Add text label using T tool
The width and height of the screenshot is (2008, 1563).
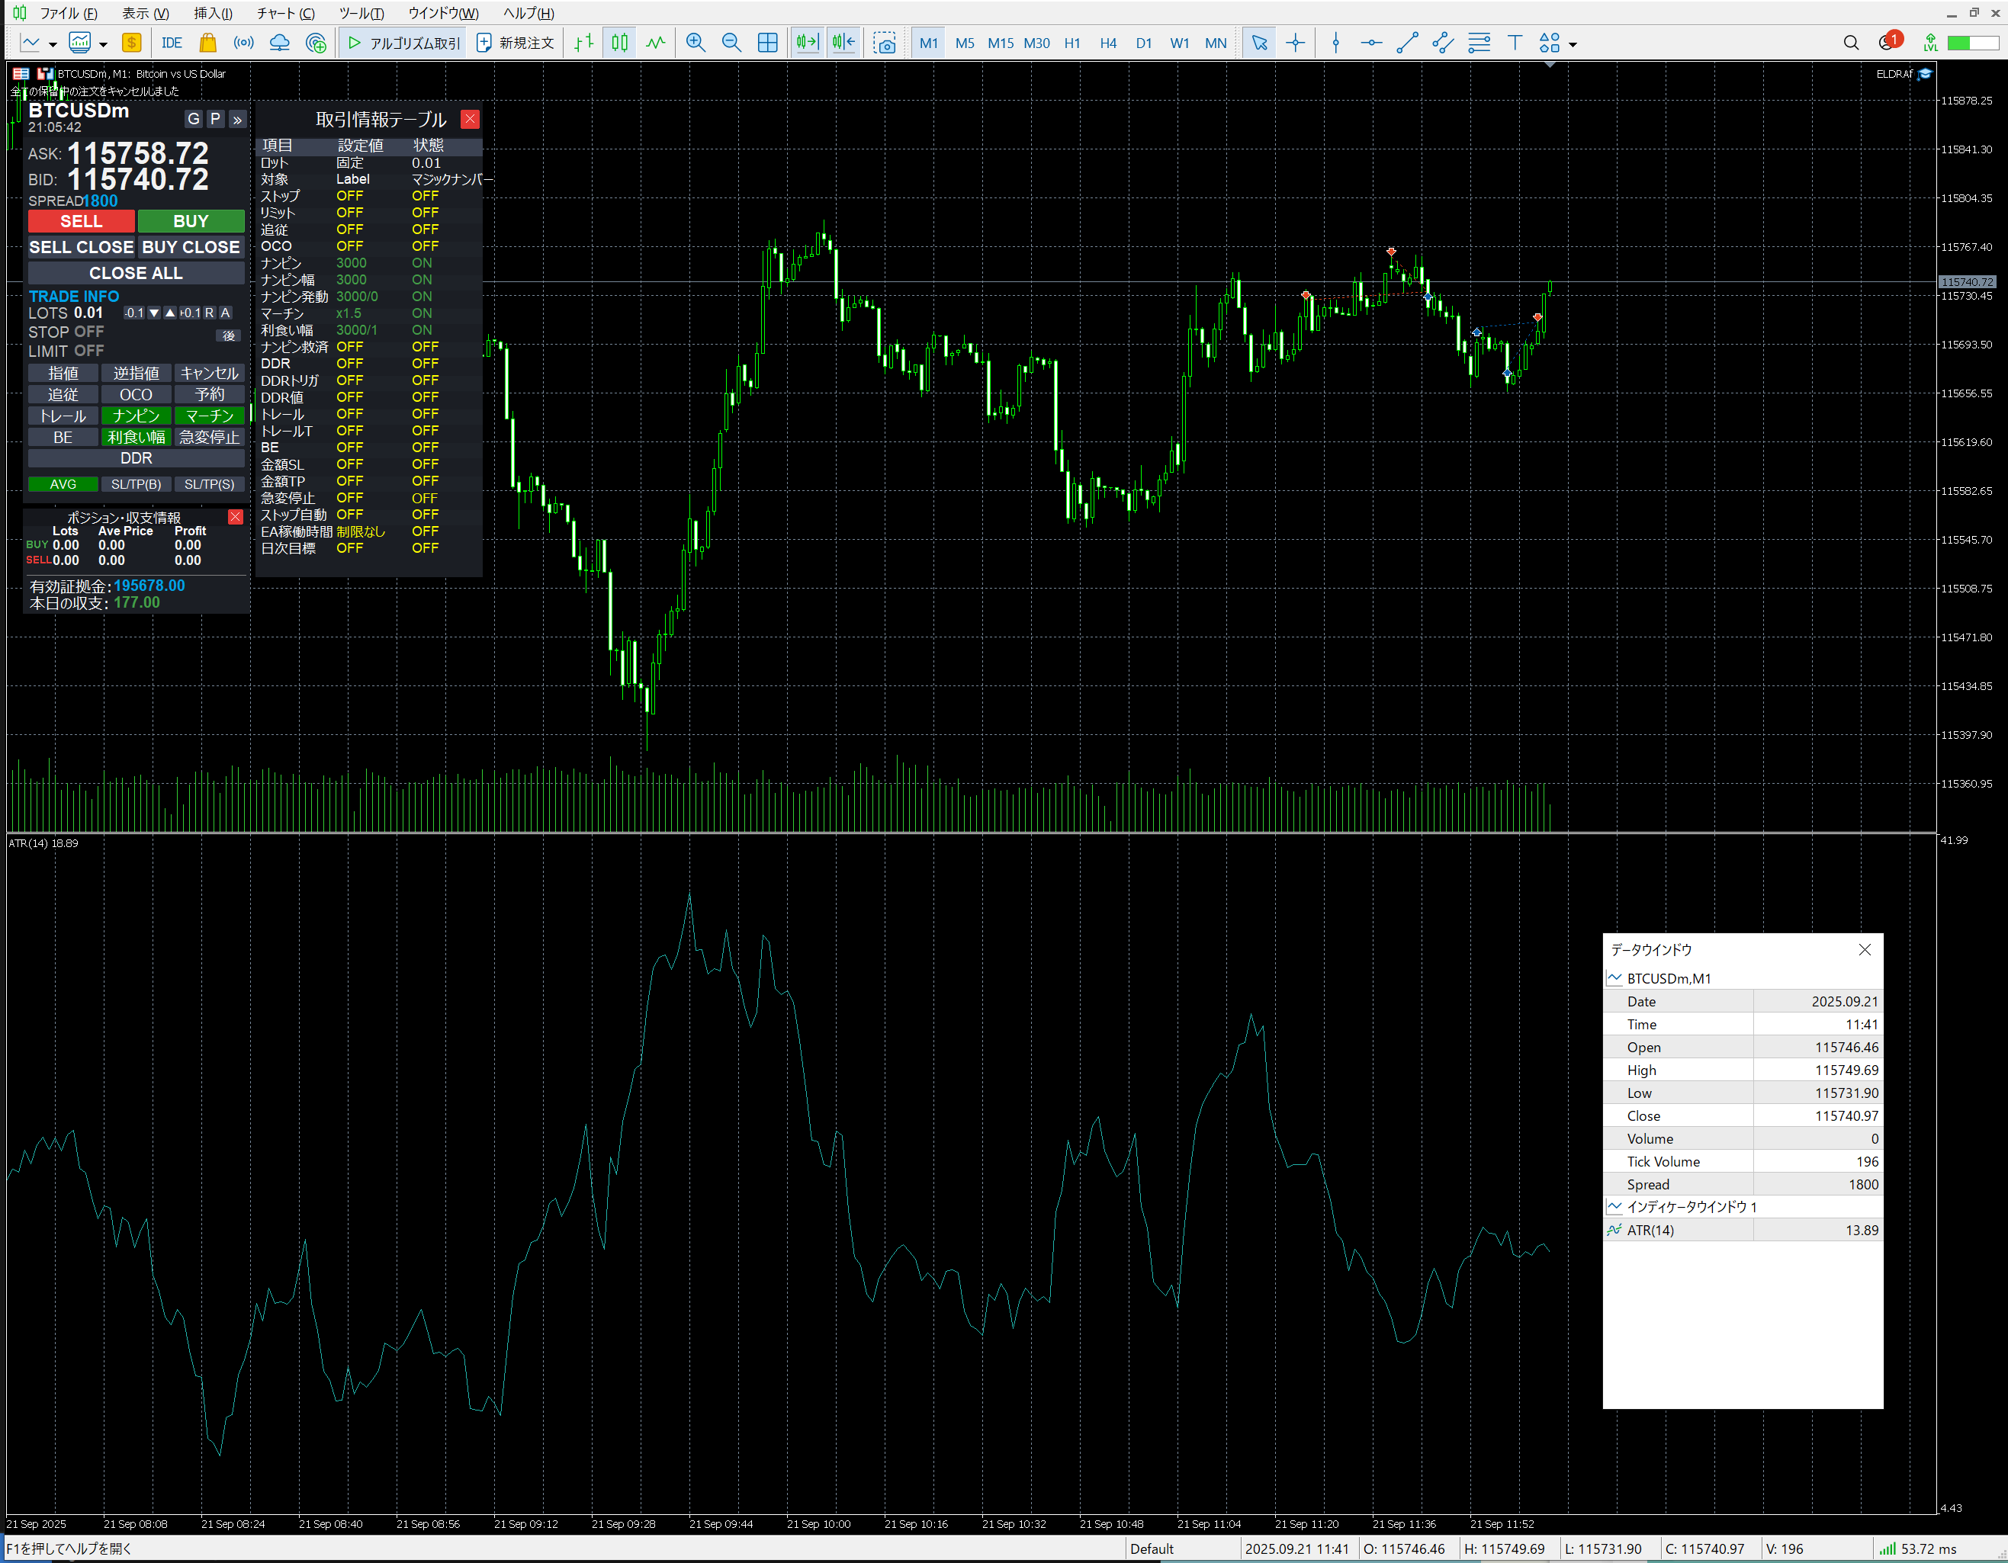coord(1515,42)
